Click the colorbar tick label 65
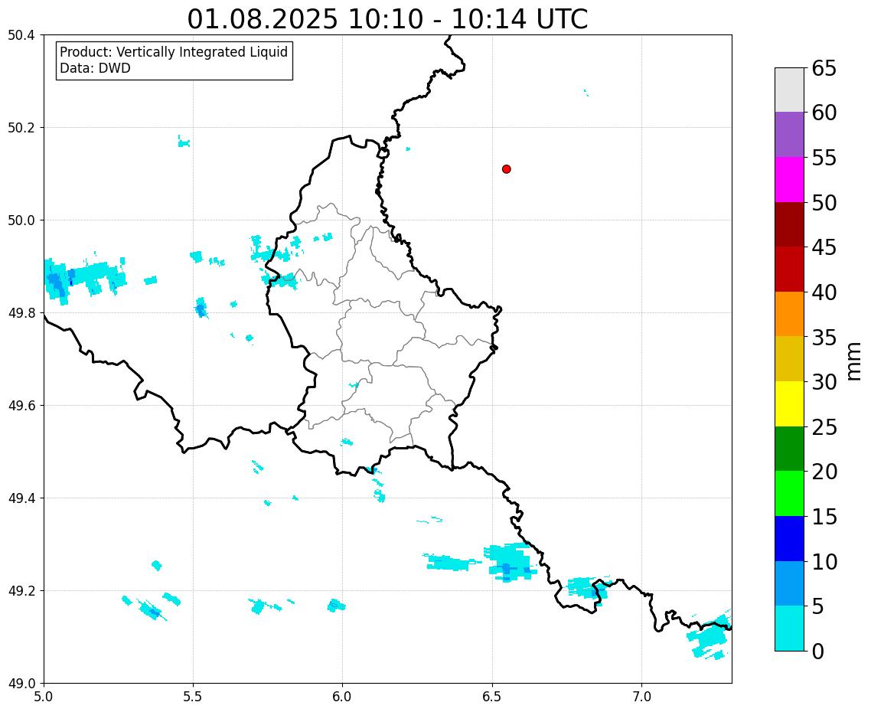 coord(824,68)
